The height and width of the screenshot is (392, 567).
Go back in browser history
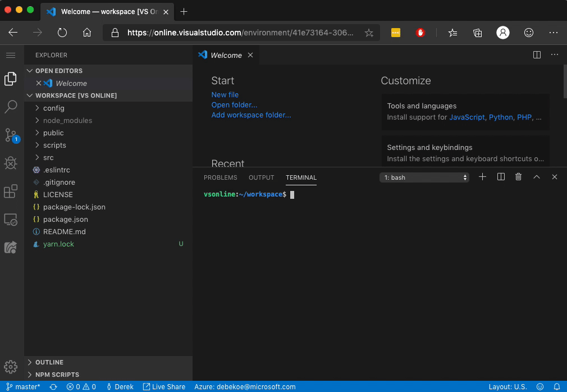pyautogui.click(x=13, y=33)
